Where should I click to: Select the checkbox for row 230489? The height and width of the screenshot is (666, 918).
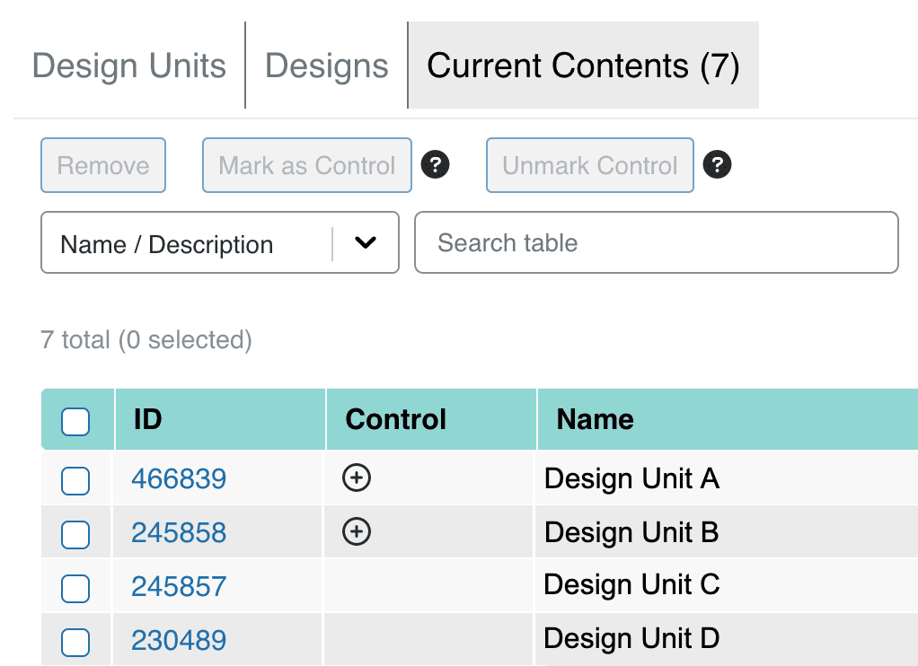pos(75,642)
